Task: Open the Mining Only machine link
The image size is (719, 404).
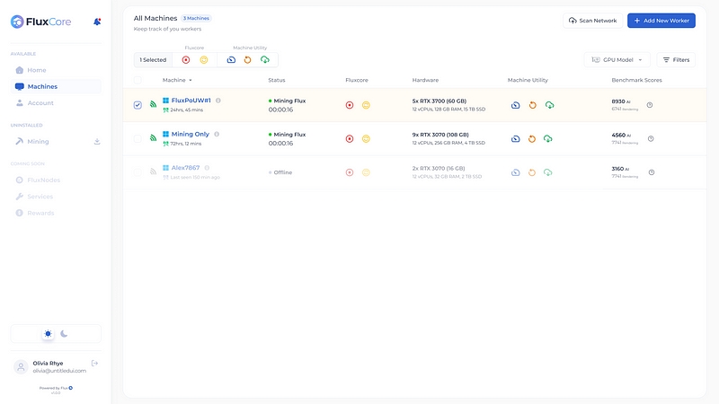Action: click(191, 134)
